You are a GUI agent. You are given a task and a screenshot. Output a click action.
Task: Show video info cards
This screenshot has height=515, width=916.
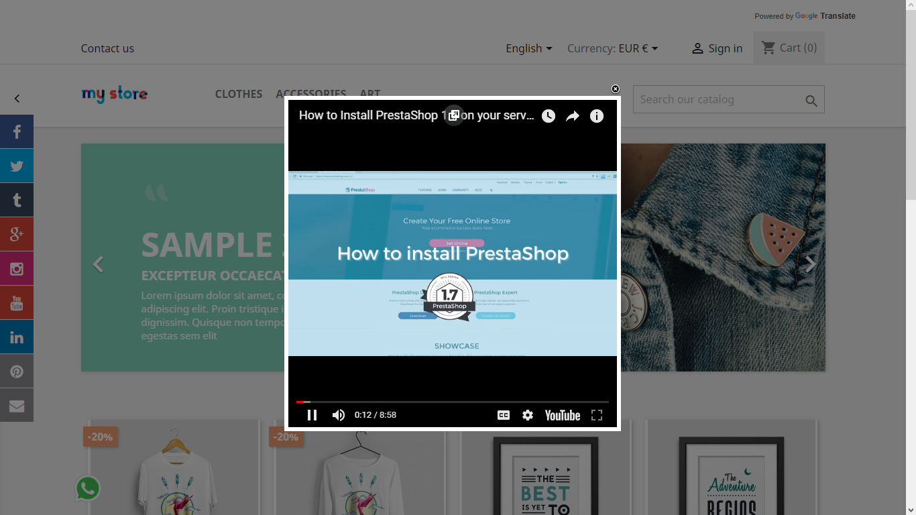(597, 116)
